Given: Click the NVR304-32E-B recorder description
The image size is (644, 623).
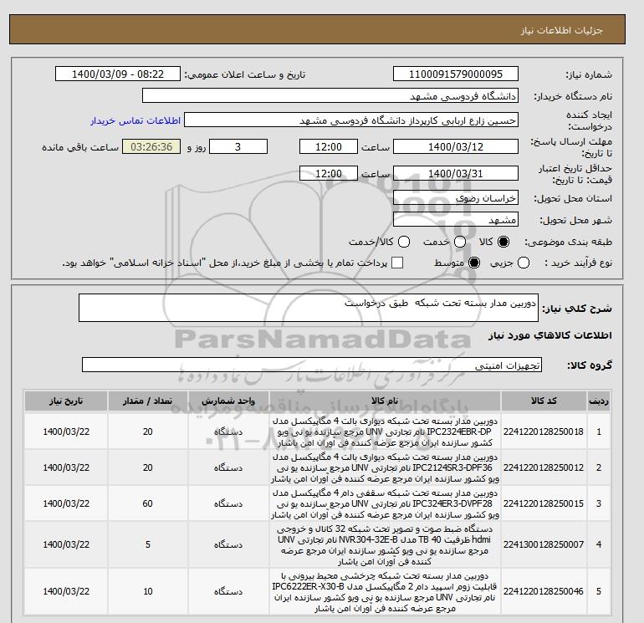Looking at the screenshot, I should [x=385, y=544].
